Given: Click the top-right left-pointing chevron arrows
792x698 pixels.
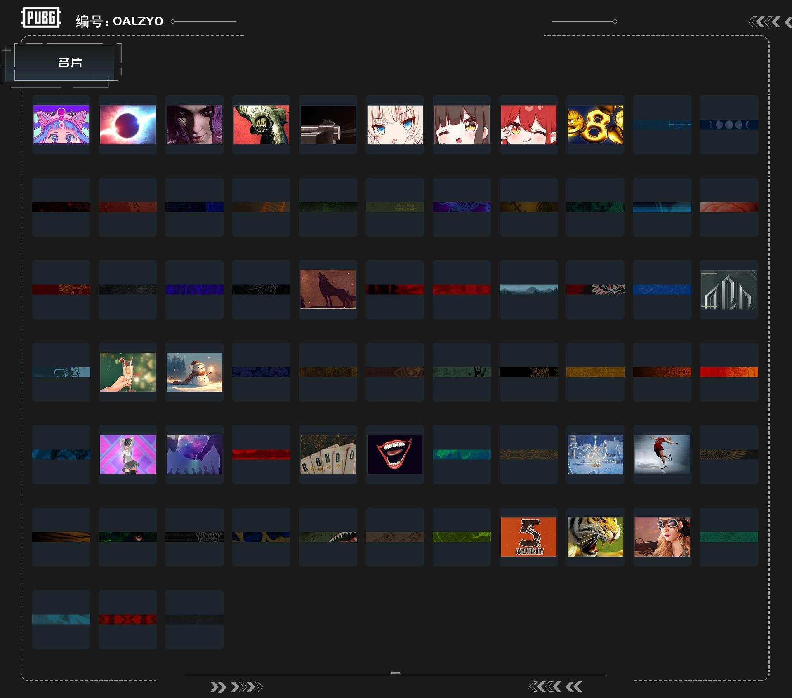Looking at the screenshot, I should 764,22.
